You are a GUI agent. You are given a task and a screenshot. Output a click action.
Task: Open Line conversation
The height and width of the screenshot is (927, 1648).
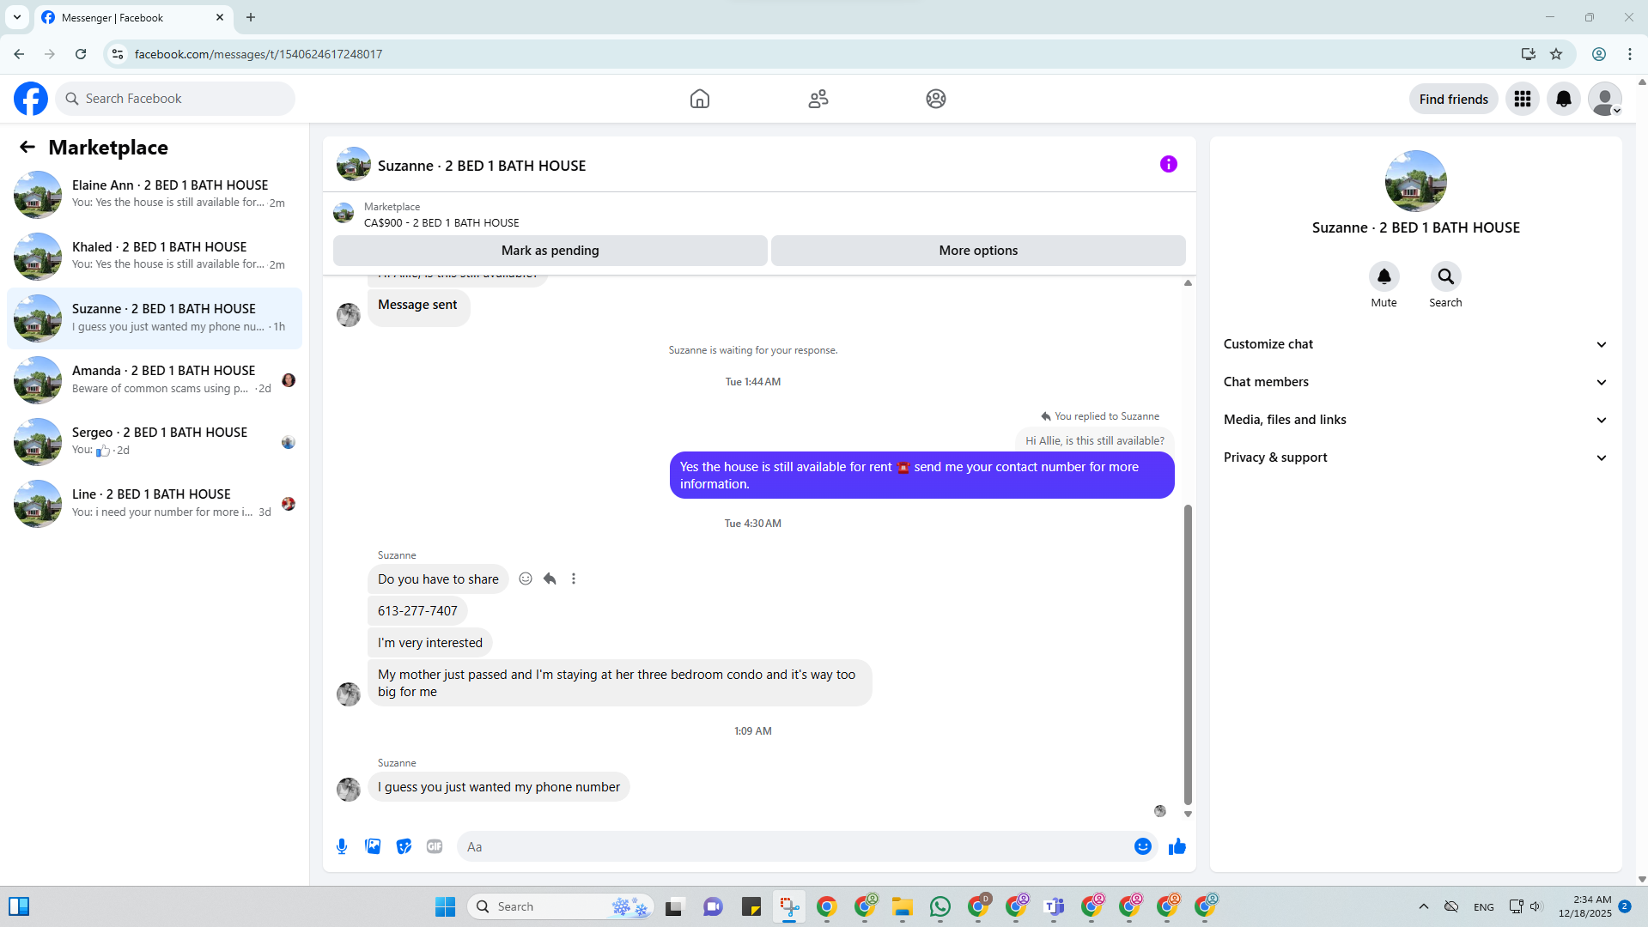(x=155, y=503)
